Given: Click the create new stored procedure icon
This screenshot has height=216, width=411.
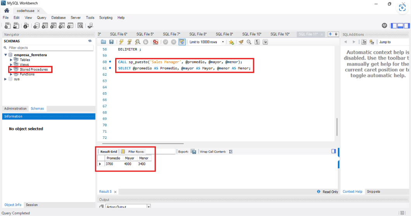Looking at the screenshot, I should click(62, 26).
